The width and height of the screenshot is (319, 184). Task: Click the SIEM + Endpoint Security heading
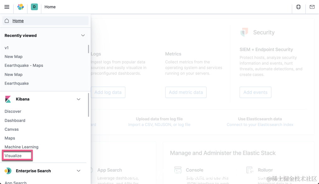266,49
